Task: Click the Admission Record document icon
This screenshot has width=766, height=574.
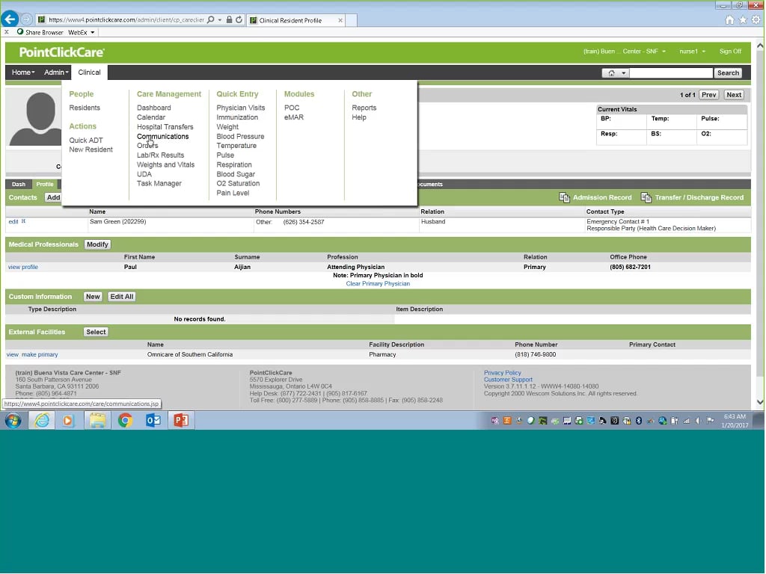Action: (x=565, y=197)
